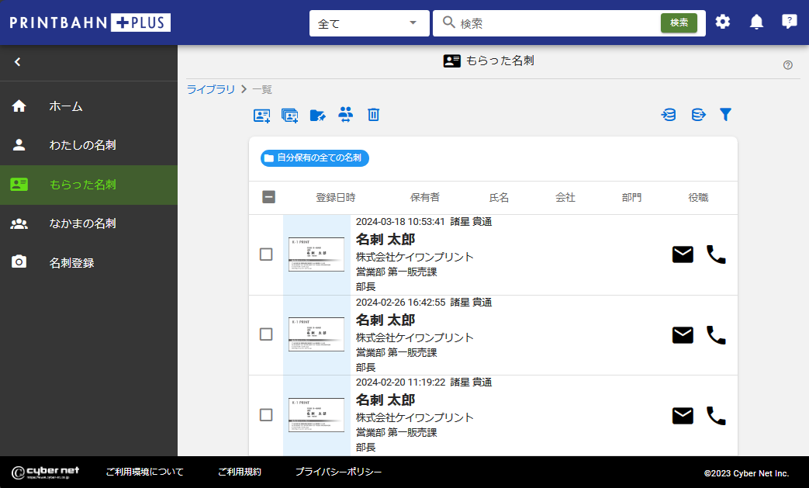The image size is (809, 488).
Task: Select the delete trash icon on the toolbar
Action: point(373,114)
